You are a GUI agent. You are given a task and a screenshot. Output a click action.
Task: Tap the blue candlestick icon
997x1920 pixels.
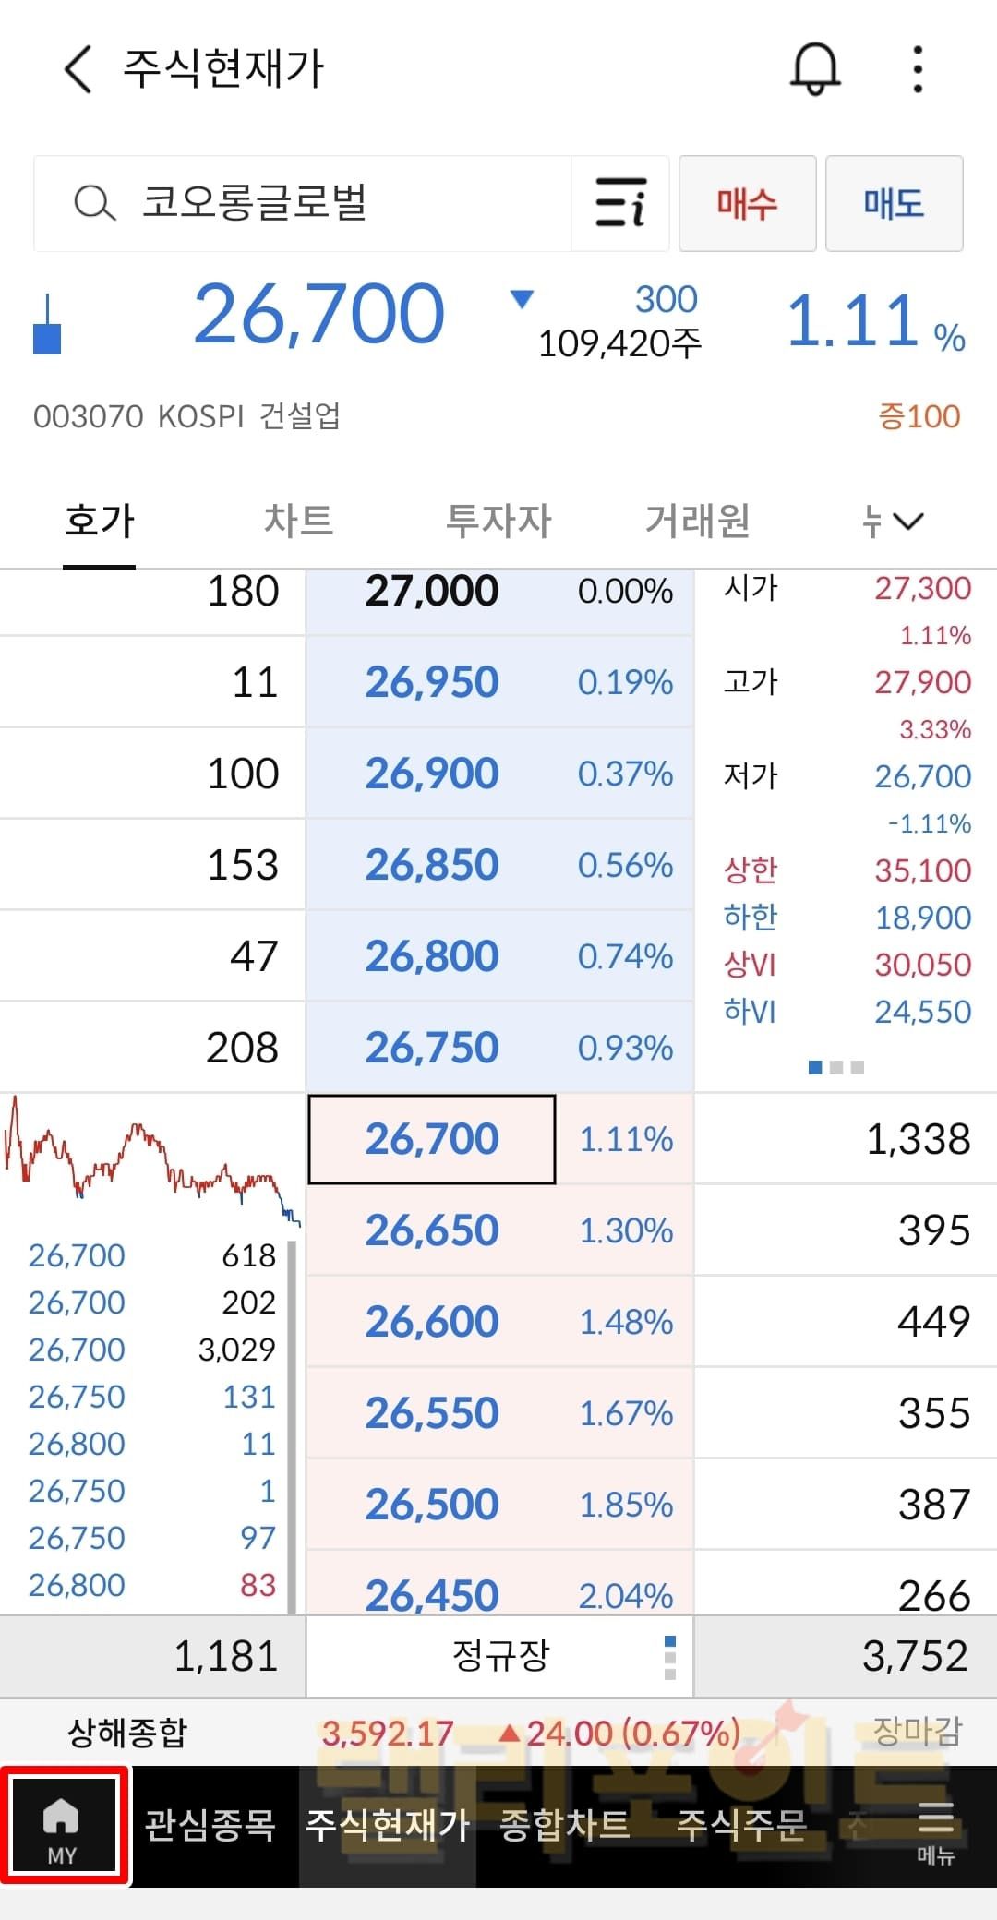pos(47,326)
